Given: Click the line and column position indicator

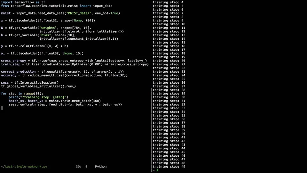Looking at the screenshot, I should [x=82, y=167].
